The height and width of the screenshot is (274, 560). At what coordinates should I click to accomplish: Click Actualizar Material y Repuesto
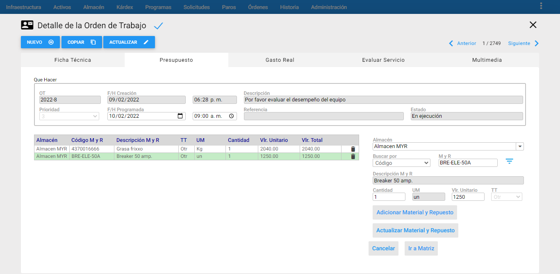pos(415,230)
